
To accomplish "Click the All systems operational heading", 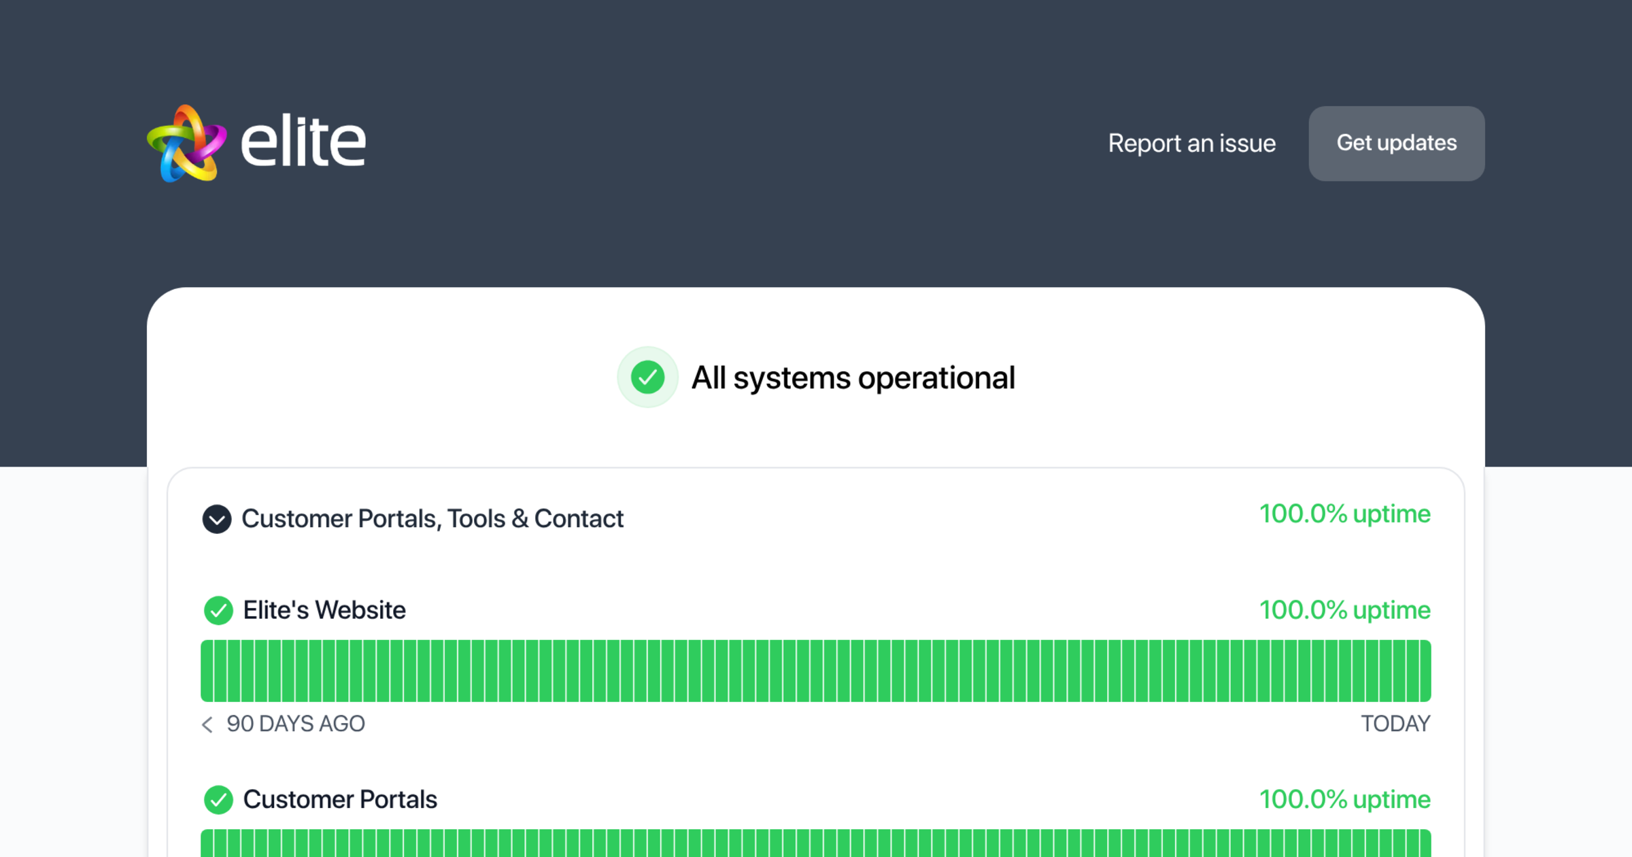I will (853, 377).
